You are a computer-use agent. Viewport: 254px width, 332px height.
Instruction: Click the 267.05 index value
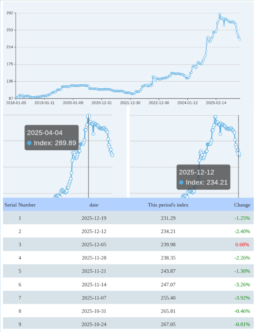point(168,324)
